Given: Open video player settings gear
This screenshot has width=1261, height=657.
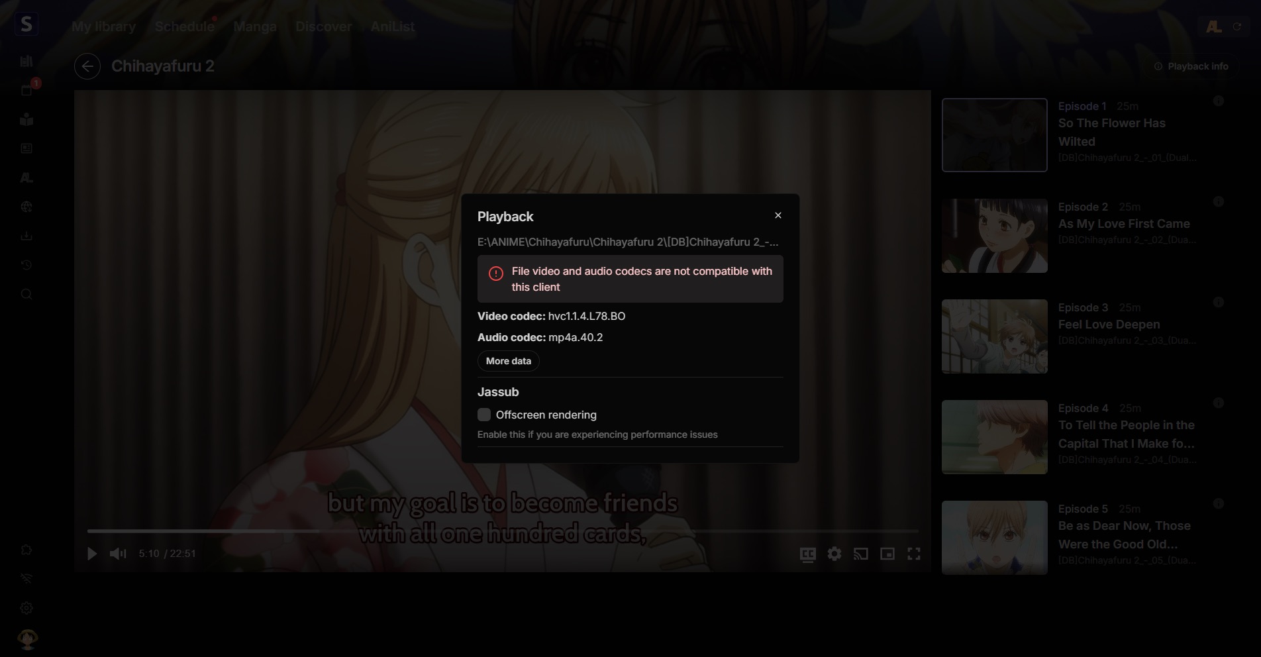Looking at the screenshot, I should [834, 554].
